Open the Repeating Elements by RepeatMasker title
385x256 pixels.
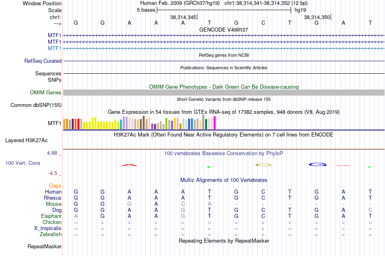(x=224, y=241)
